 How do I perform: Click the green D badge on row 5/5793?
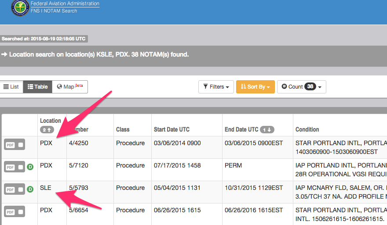click(30, 189)
